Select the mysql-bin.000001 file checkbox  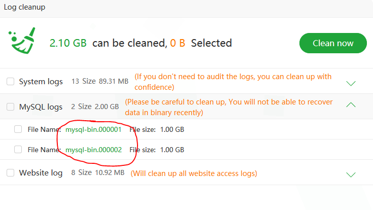(18, 129)
